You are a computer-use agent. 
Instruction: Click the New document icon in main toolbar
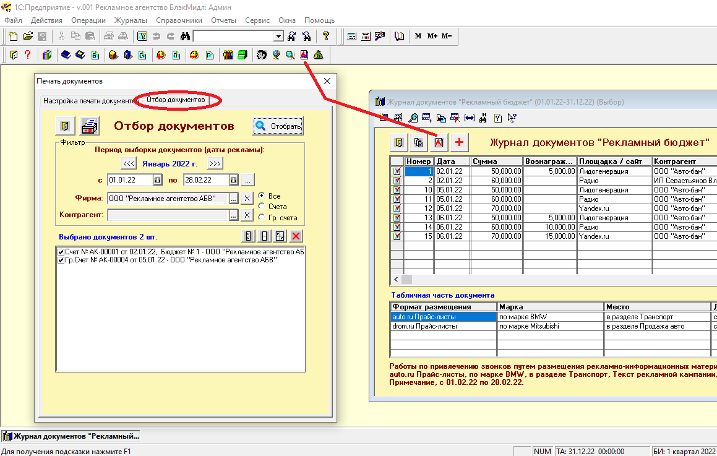[x=13, y=36]
